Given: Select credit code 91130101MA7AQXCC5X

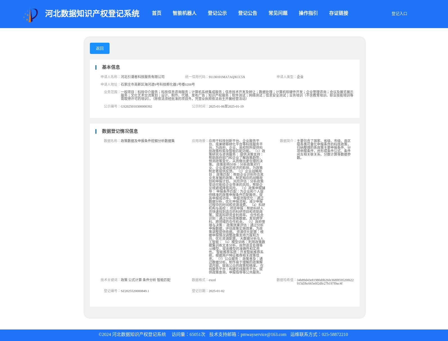Looking at the screenshot, I should coord(227,77).
